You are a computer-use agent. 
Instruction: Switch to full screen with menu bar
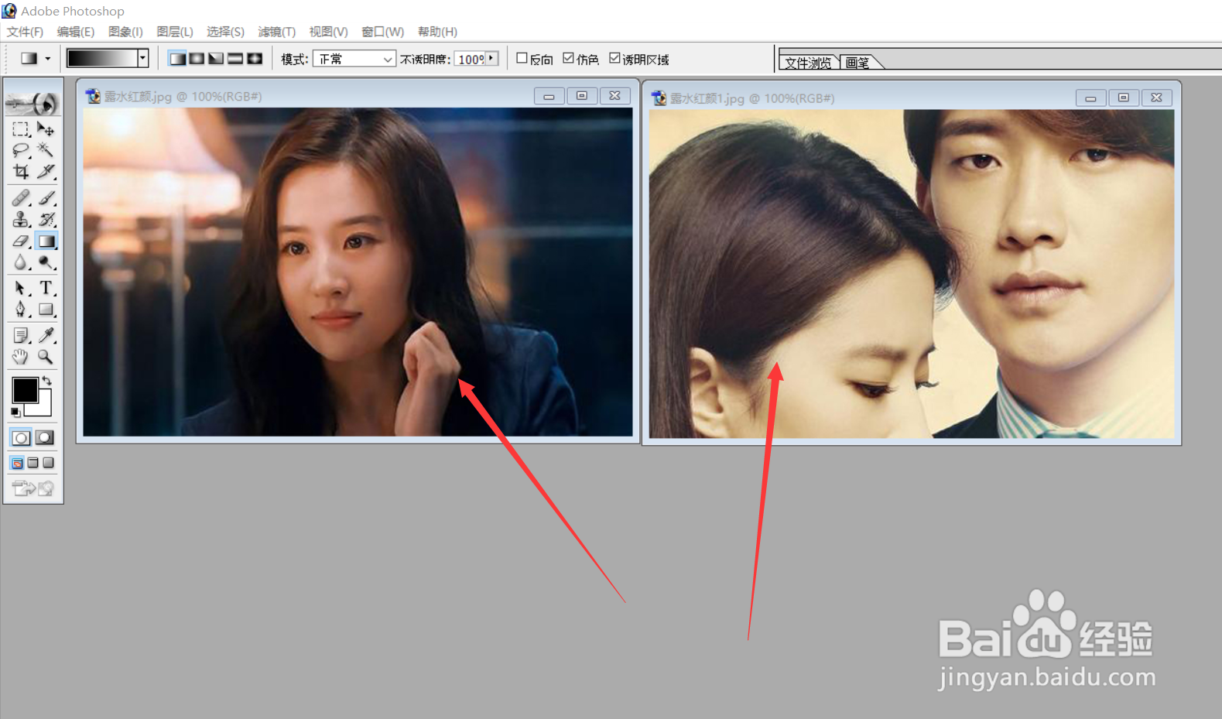tap(33, 463)
